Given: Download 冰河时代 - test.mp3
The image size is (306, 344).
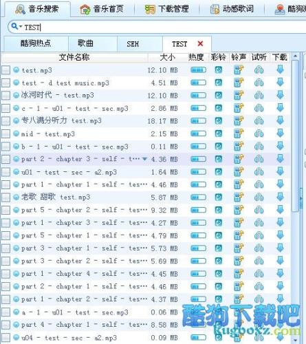Looking at the screenshot, I should 281,96.
